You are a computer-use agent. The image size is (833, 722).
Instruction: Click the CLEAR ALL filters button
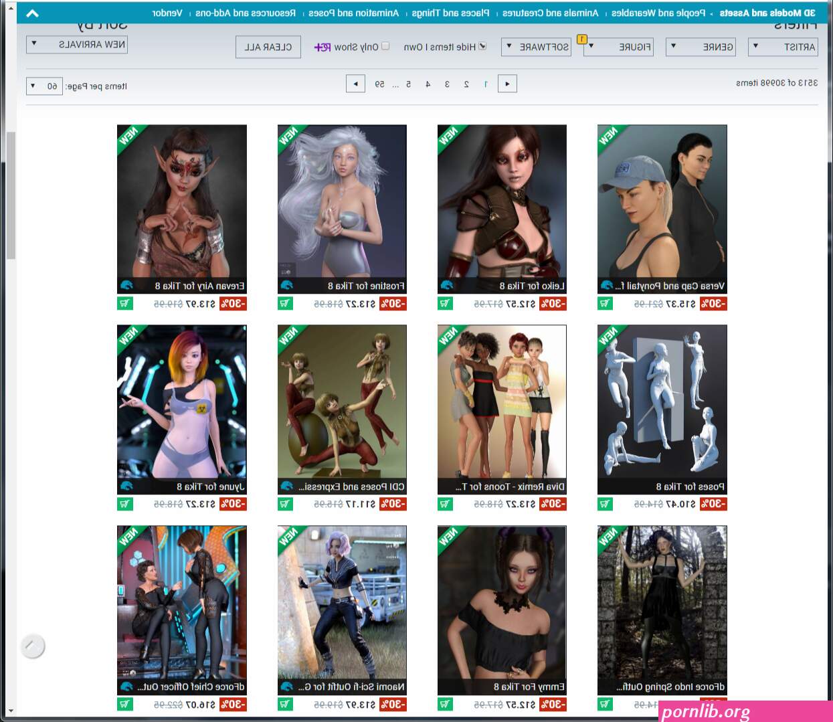(x=268, y=47)
